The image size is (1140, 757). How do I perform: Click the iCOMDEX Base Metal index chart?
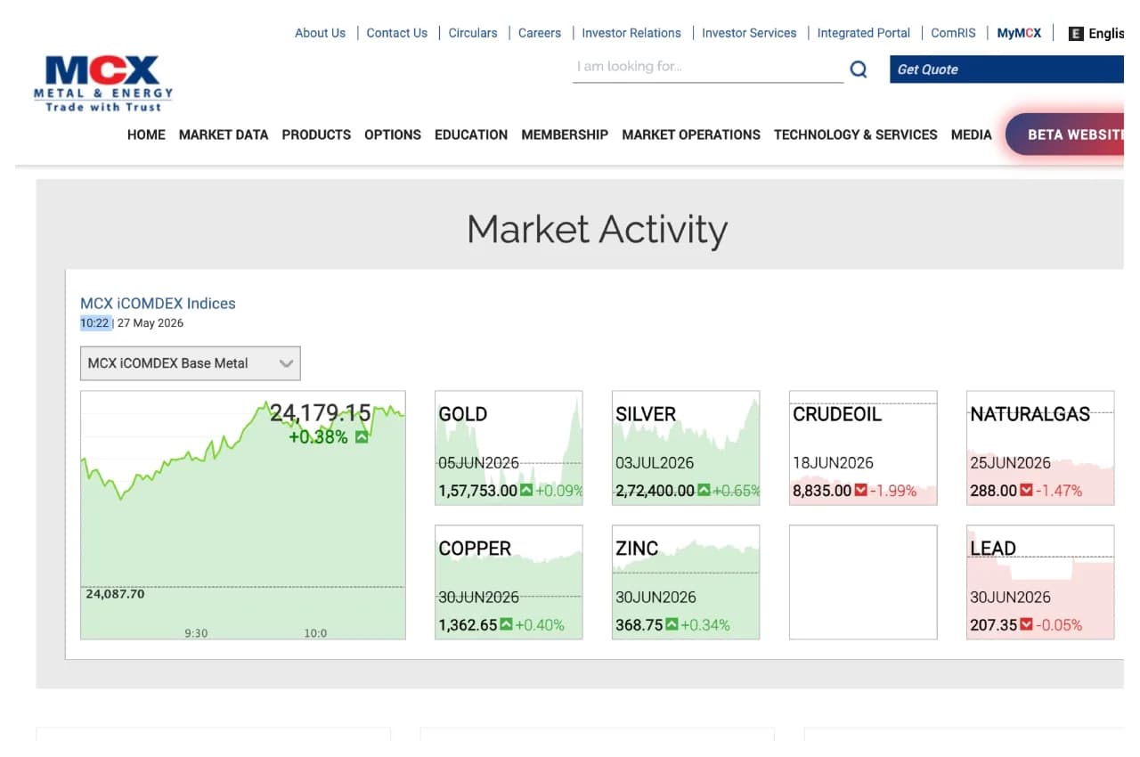point(243,515)
